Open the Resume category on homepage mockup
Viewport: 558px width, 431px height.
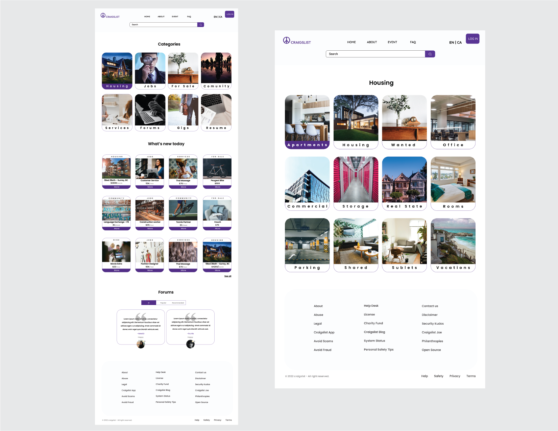coord(216,112)
